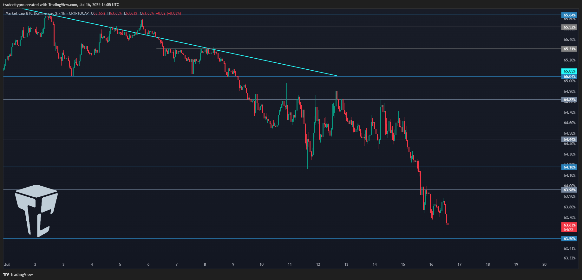Click the TradingView logo at the bottom-left corner
Viewport: 582px width, 280px height.
(18, 274)
